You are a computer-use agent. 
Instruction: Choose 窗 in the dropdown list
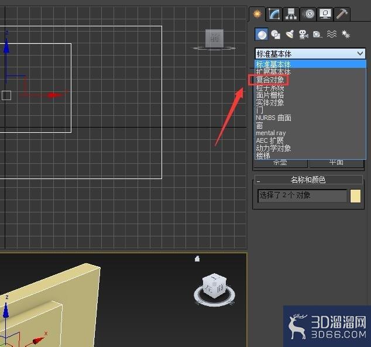(310, 125)
